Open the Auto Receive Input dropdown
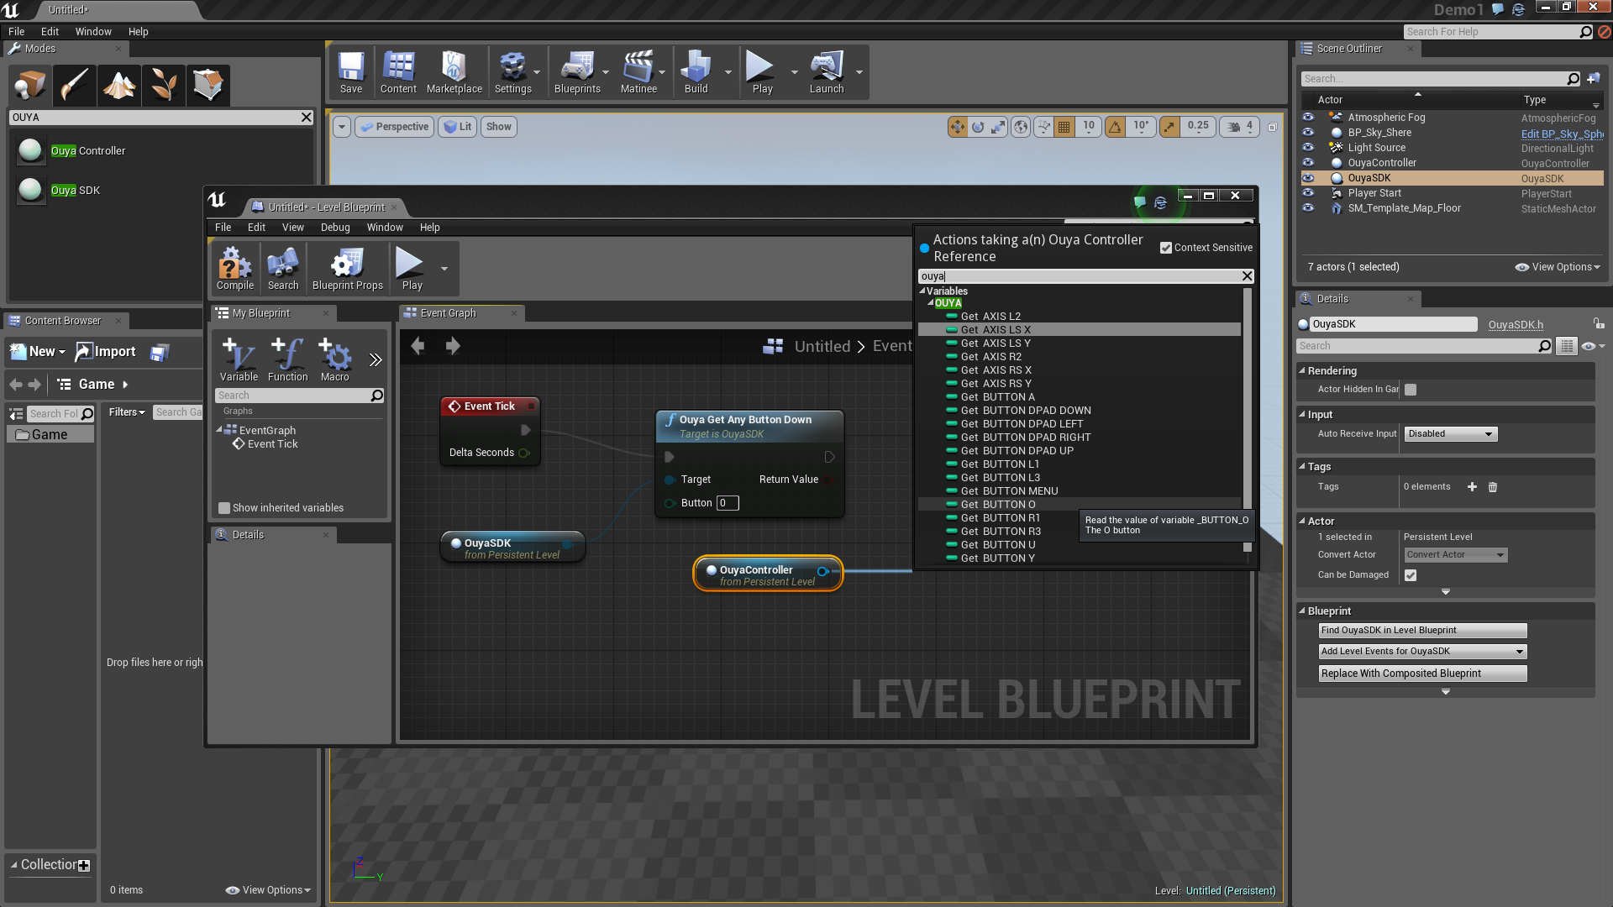Viewport: 1613px width, 907px height. coord(1451,434)
